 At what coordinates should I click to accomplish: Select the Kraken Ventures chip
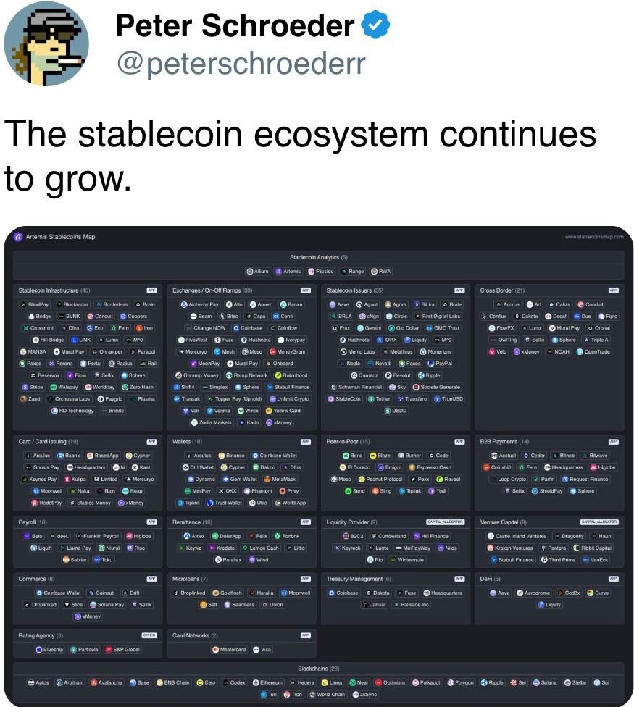(x=509, y=548)
